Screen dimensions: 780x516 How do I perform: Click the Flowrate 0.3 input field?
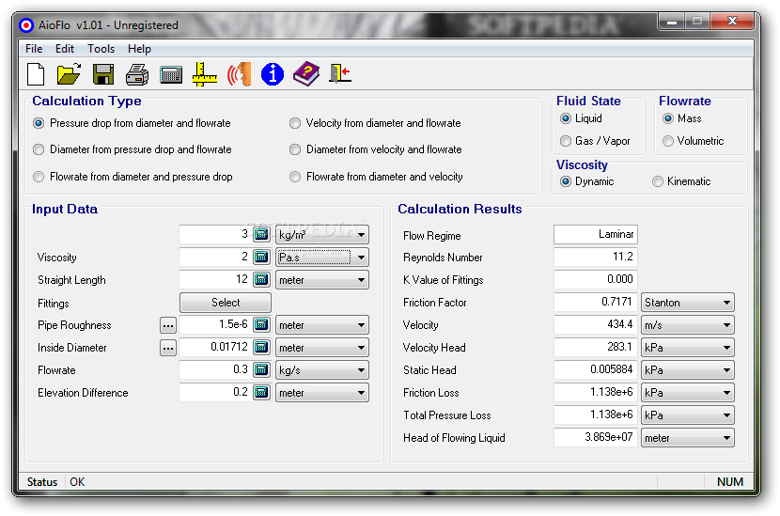tap(215, 369)
